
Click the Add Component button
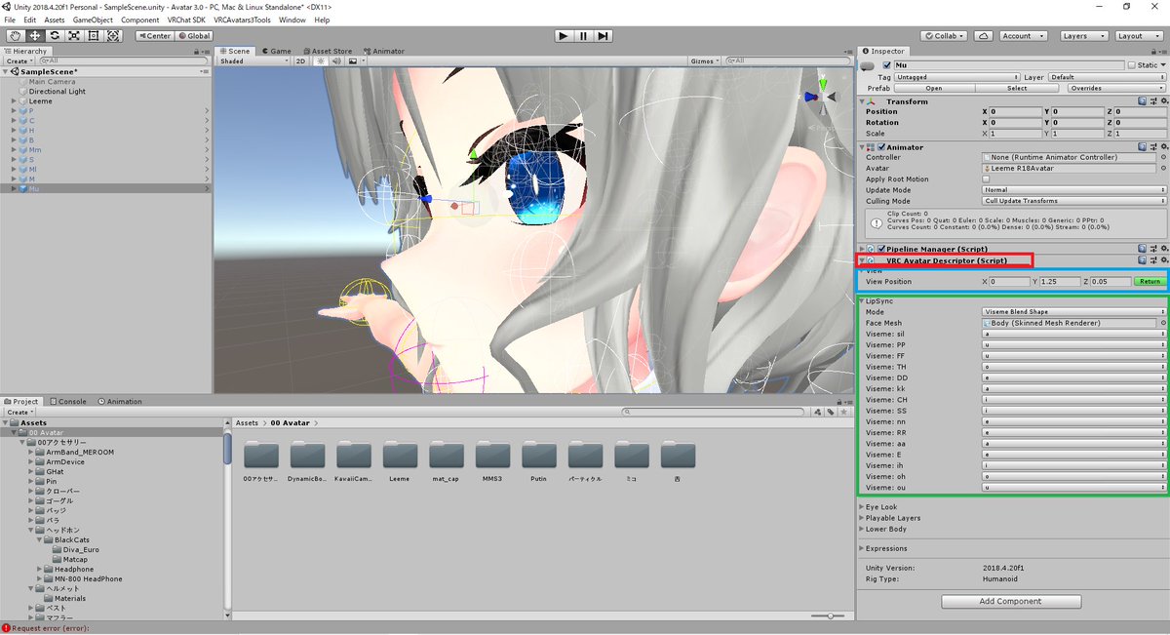pyautogui.click(x=1011, y=601)
